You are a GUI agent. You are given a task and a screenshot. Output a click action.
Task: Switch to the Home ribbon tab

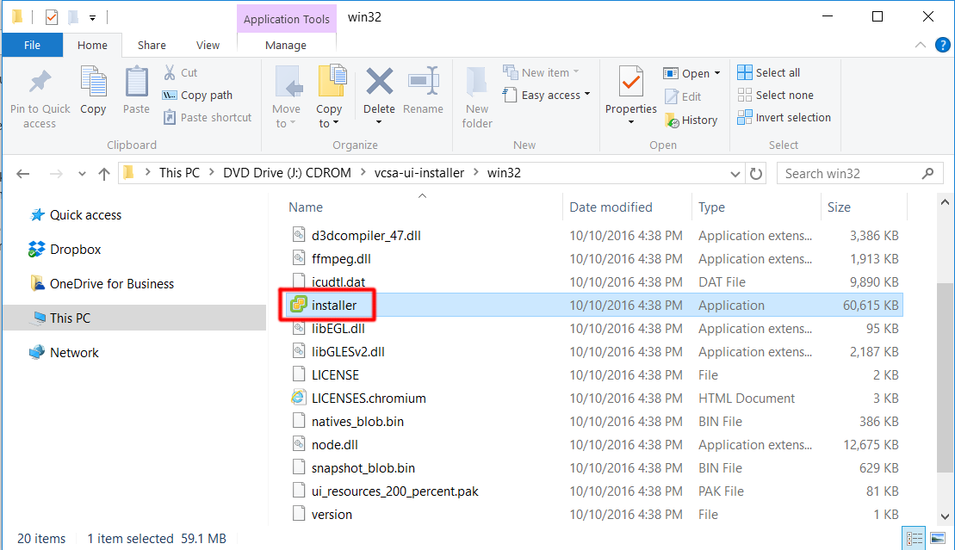(92, 45)
